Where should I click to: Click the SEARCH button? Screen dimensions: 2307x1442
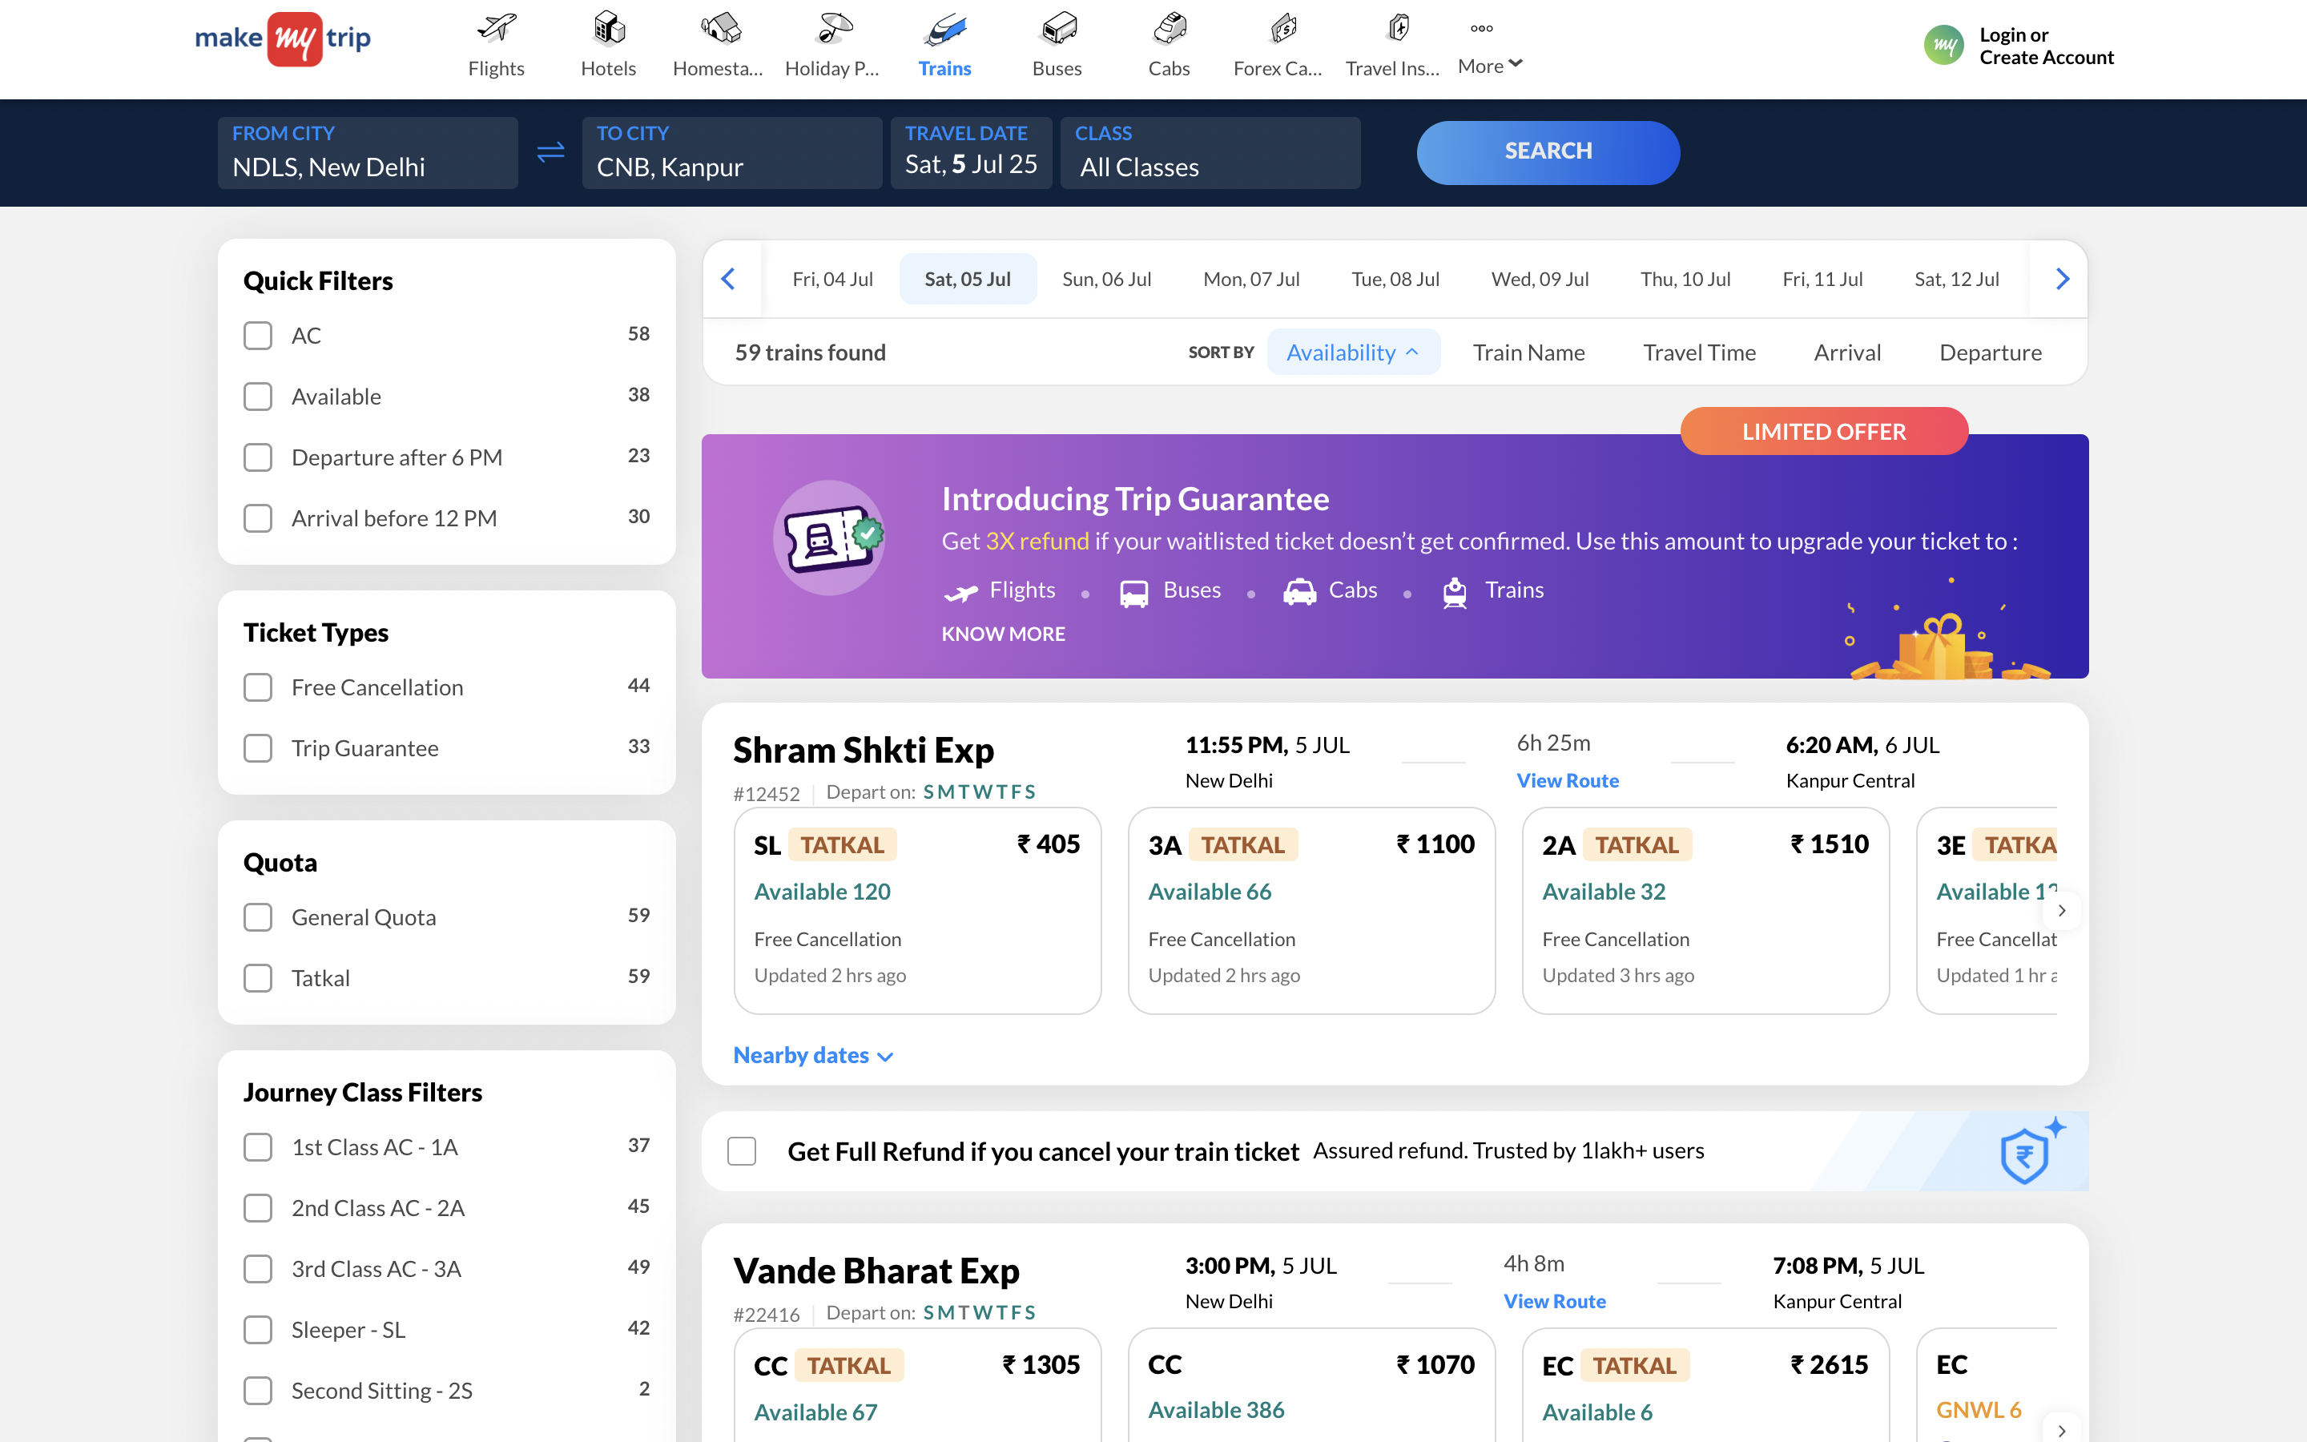(x=1548, y=152)
